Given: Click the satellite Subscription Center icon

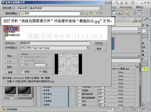Looking at the screenshot, I should (x=122, y=3).
